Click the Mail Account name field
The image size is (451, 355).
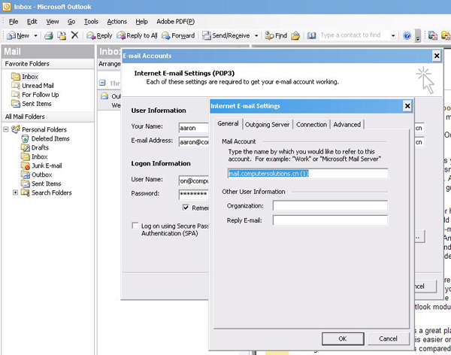click(307, 174)
